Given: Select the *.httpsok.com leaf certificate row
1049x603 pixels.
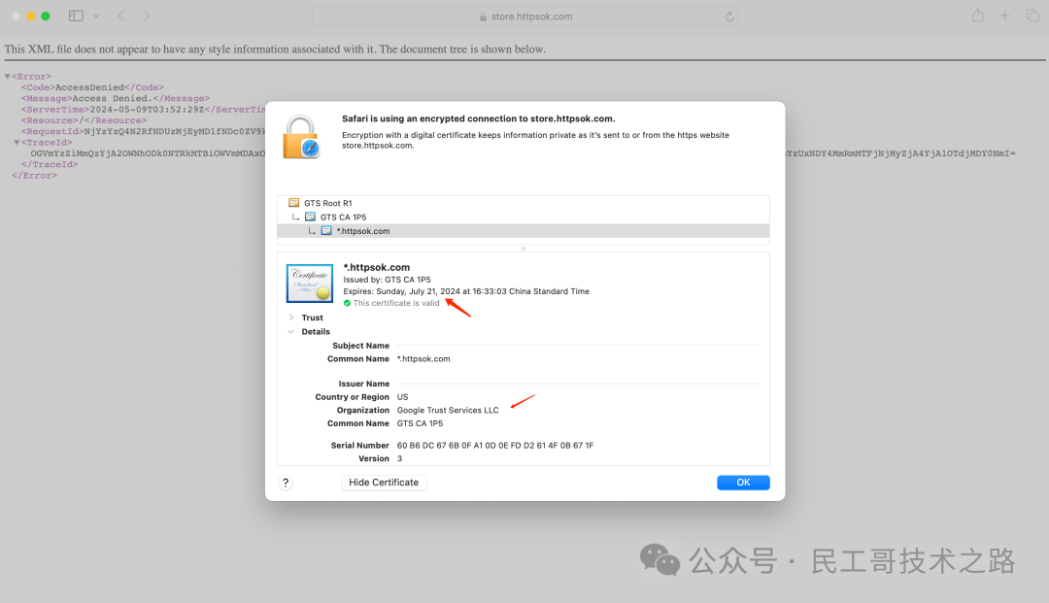Looking at the screenshot, I should 524,231.
